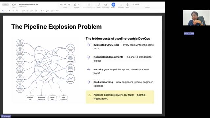Click the 'Security gaps' dashed box in the diagram

[52, 98]
